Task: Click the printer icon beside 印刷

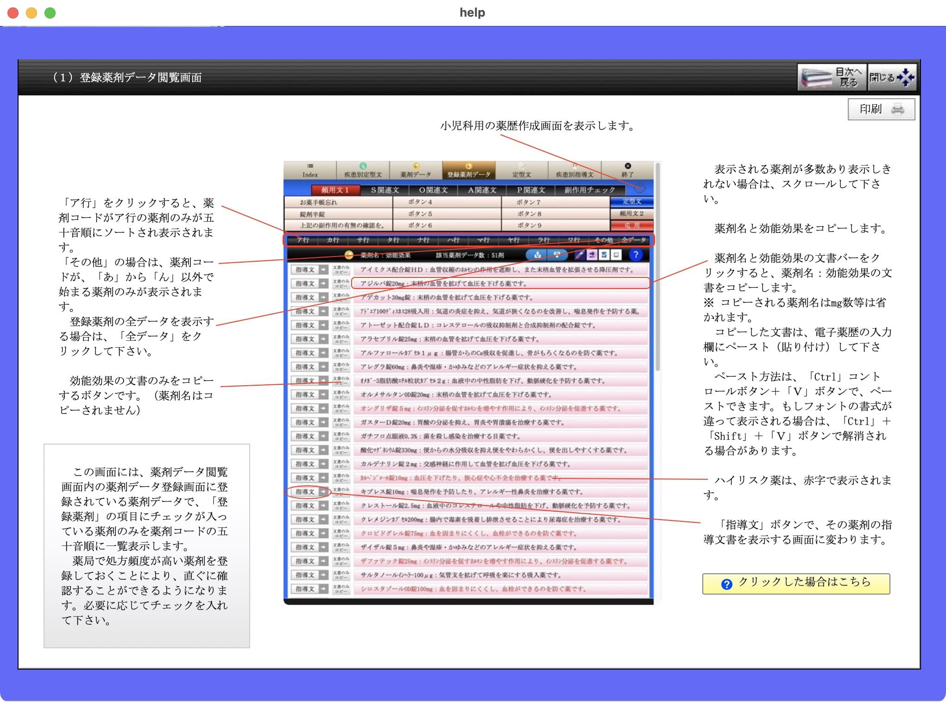Action: (898, 109)
